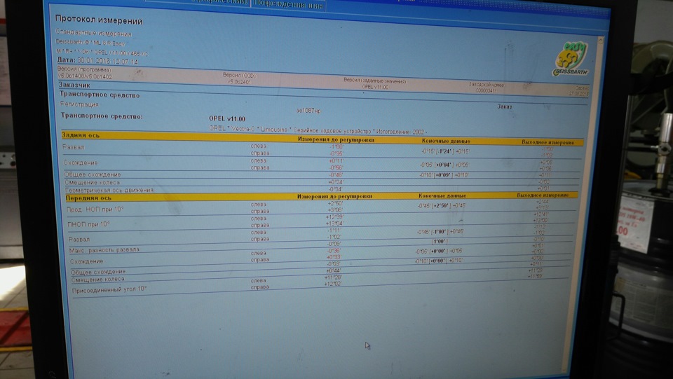Select the front wheel offset value '+0°44''
Screen dimensions: 673x379
click(x=334, y=270)
